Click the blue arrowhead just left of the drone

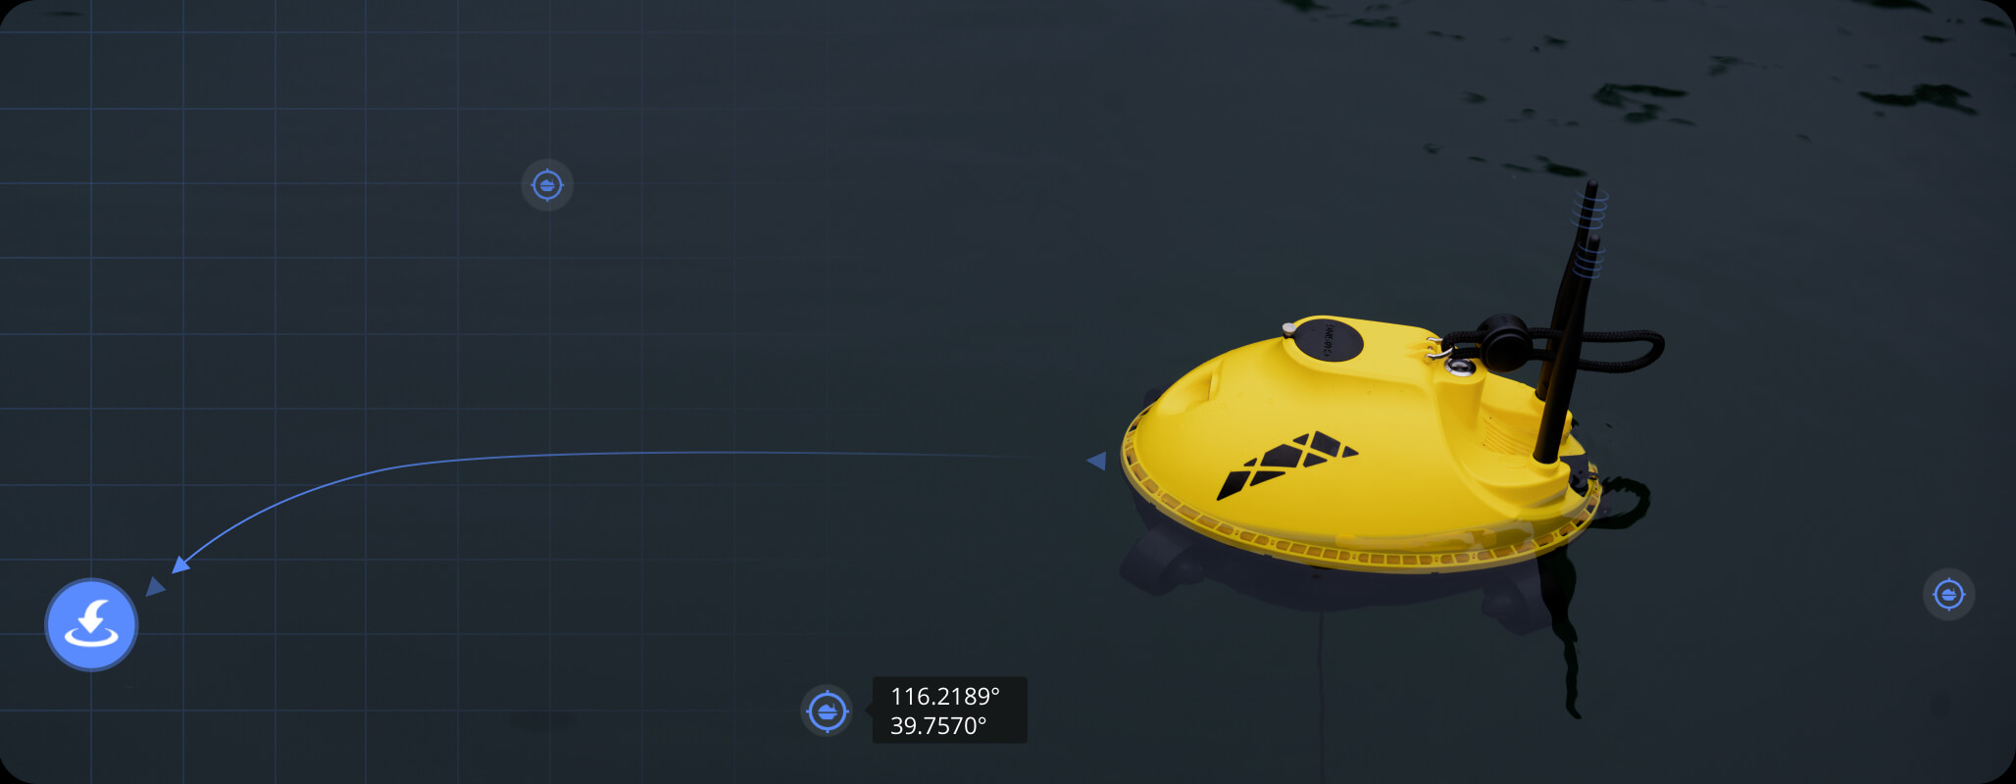(x=1096, y=460)
